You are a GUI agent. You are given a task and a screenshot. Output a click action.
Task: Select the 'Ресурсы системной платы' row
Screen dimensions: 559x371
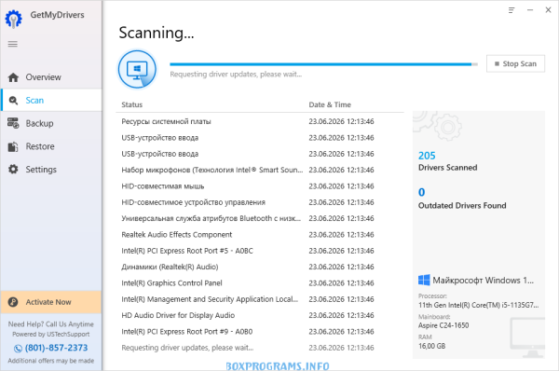tap(260, 121)
